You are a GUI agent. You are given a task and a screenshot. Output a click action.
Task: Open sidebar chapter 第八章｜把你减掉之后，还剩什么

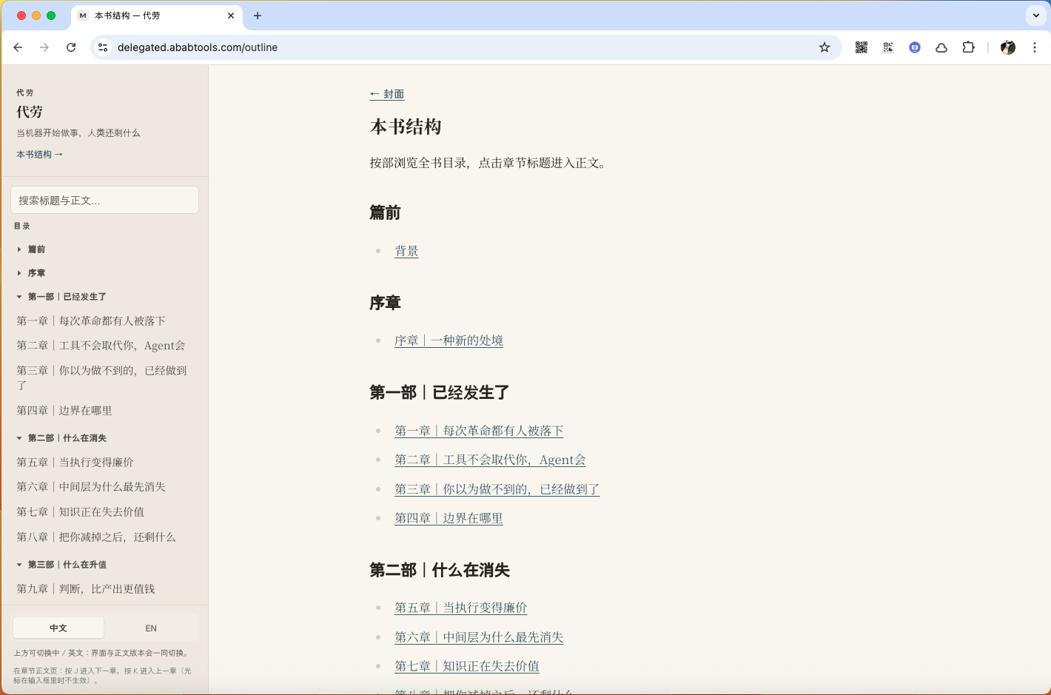click(96, 537)
